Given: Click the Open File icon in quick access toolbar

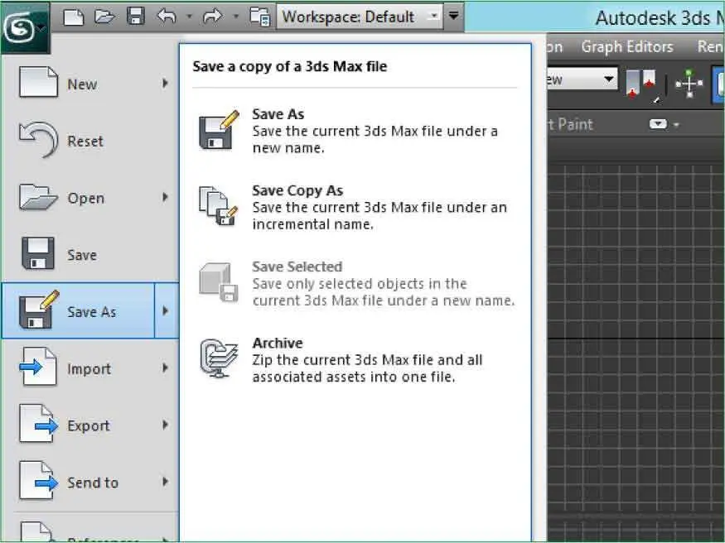Looking at the screenshot, I should click(104, 17).
